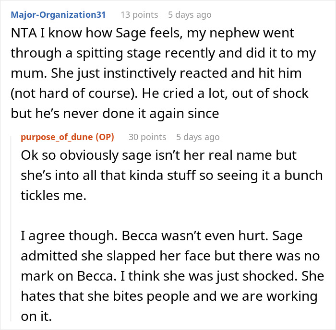The image size is (336, 330).
Task: Click the line "but he's never done it again since"
Action: (115, 114)
